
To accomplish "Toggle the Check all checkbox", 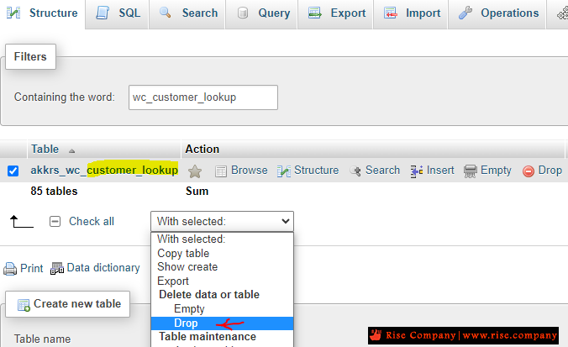I will click(55, 221).
